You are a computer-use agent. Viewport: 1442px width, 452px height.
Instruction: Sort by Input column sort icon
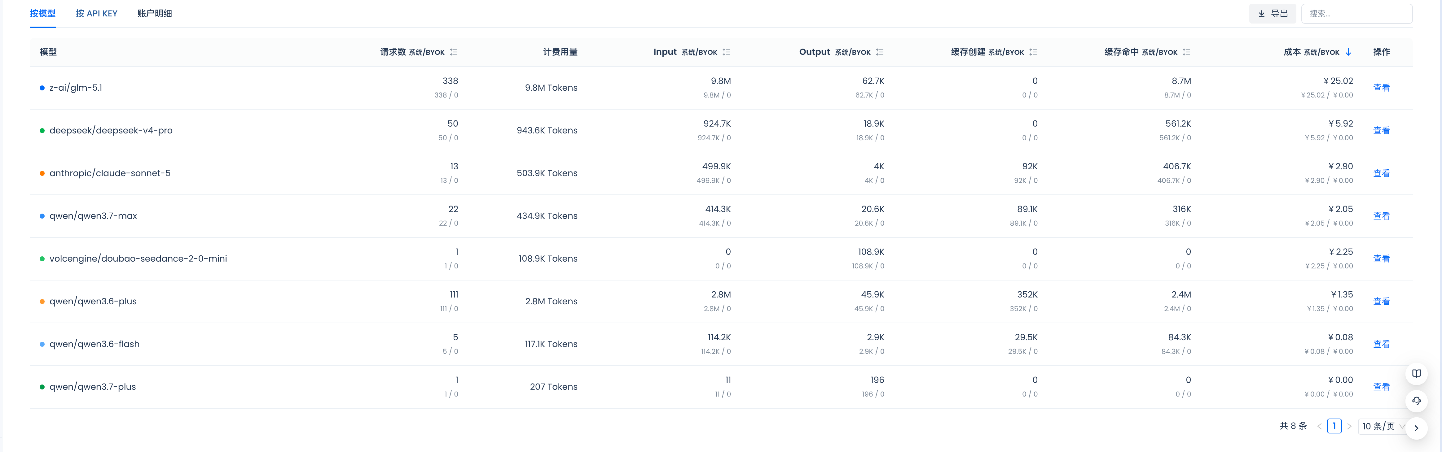click(727, 52)
